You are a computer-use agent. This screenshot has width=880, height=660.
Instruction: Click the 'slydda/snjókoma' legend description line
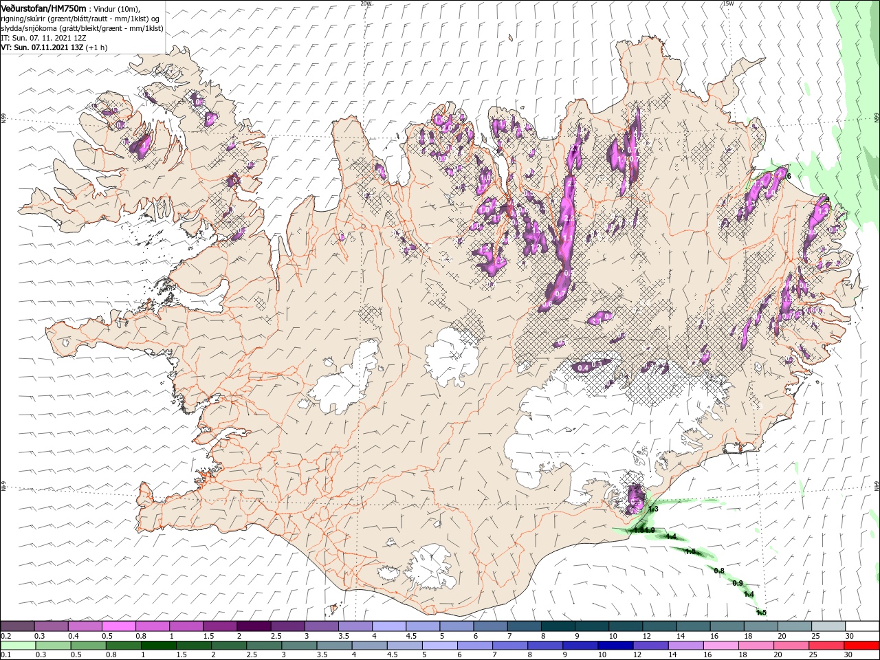[82, 28]
